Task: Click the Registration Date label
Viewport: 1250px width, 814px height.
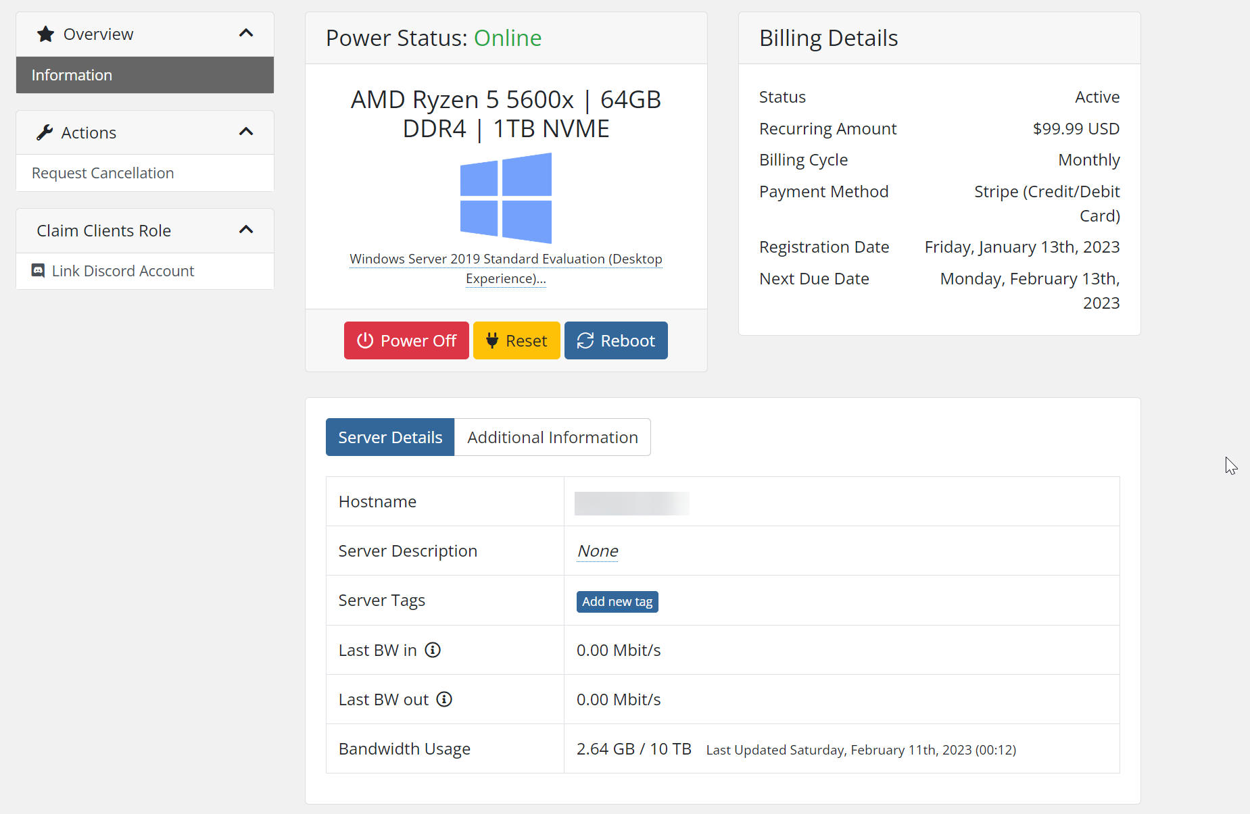Action: coord(823,247)
